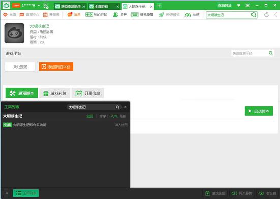This screenshot has height=199, width=280.
Task: Click the green 返回 back link in tool panel
Action: [90, 116]
